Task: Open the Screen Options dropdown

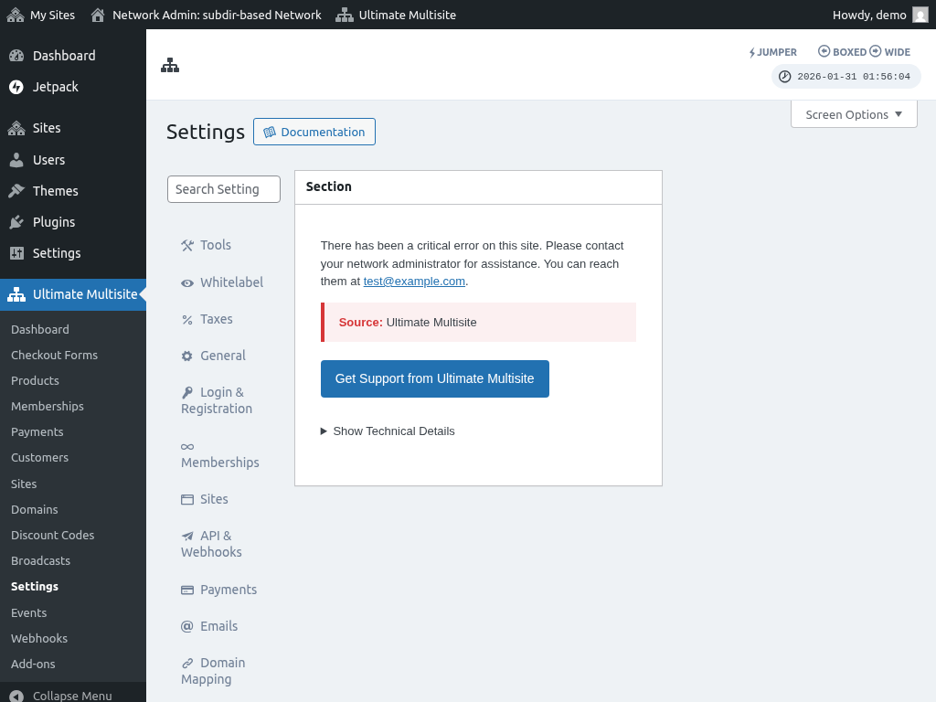Action: click(854, 114)
